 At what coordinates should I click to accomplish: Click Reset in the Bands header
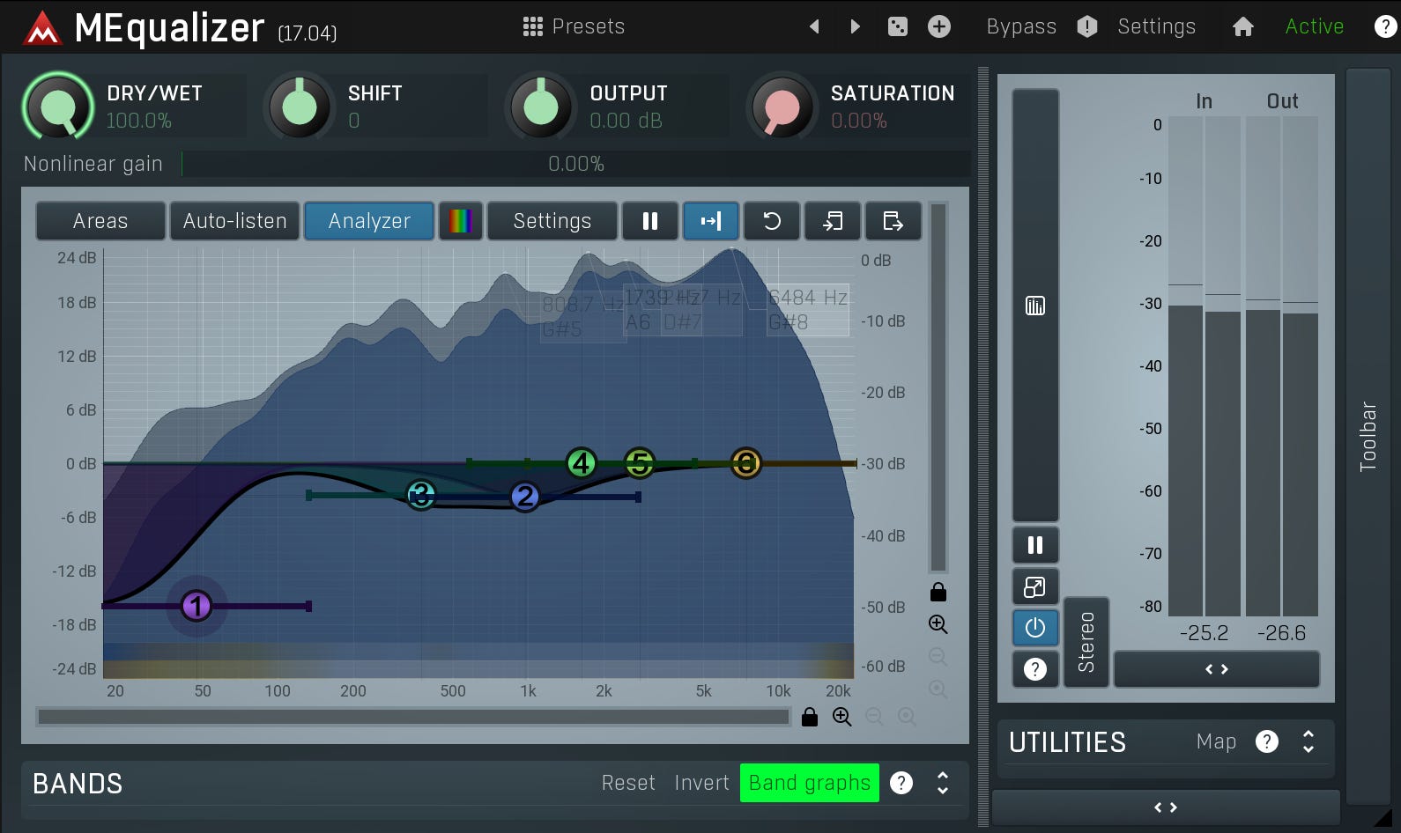coord(628,783)
